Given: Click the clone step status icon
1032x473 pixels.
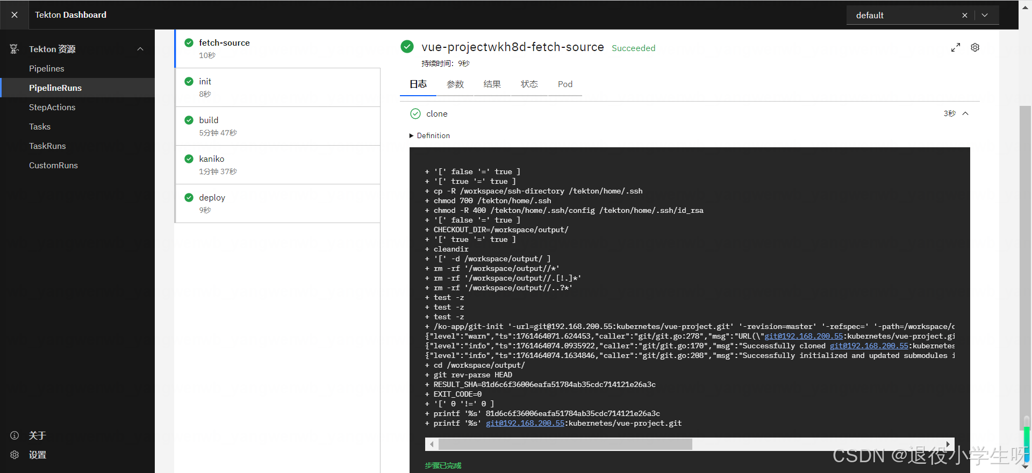Looking at the screenshot, I should 415,113.
